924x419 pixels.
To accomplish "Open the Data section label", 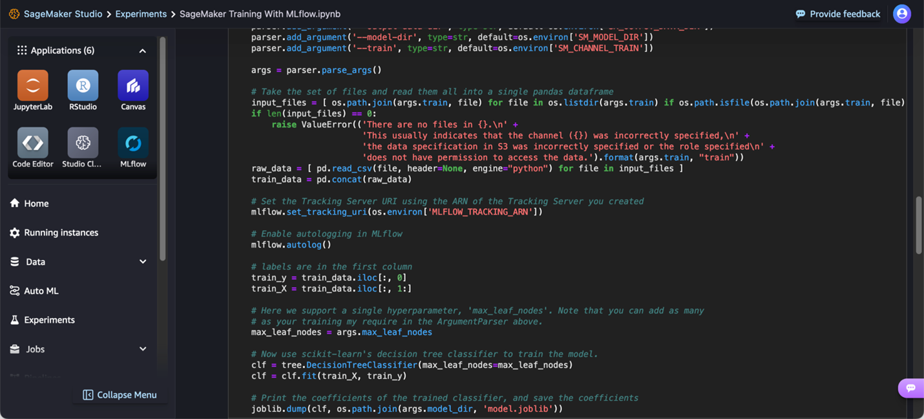I will tap(36, 261).
